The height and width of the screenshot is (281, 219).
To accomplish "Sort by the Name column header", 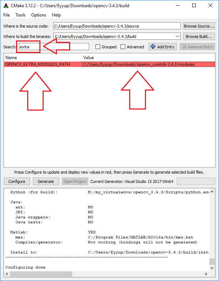I will click(43, 58).
